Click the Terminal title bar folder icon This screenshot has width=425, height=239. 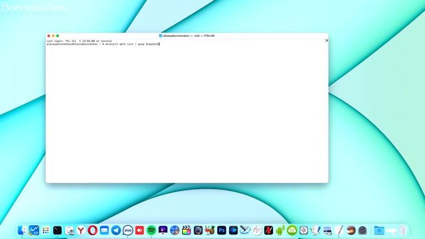click(x=161, y=36)
